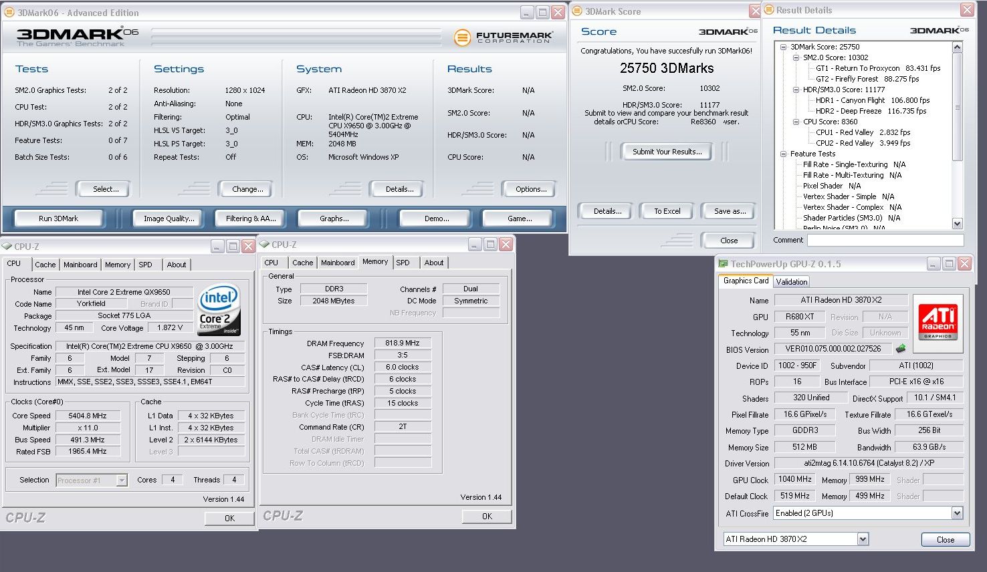This screenshot has height=572, width=987.
Task: Open Image Quality settings
Action: pyautogui.click(x=169, y=219)
